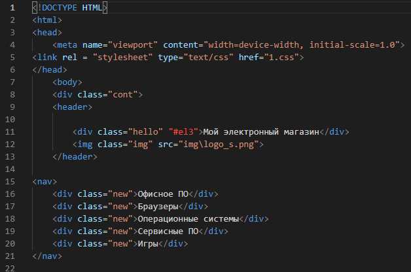The height and width of the screenshot is (272, 411).
Task: Click the meta tag name
Action: point(67,44)
